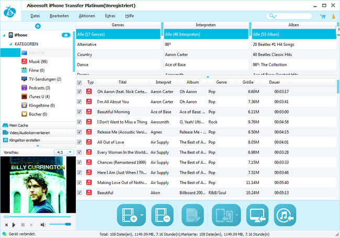Select Aaron Carter in Interpreten list

pos(206,54)
